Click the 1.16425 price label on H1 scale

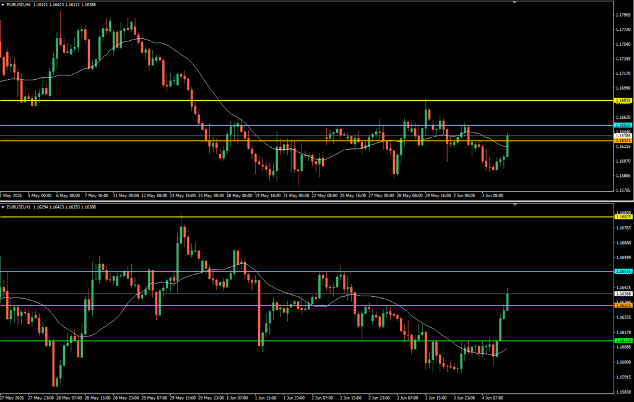point(623,288)
